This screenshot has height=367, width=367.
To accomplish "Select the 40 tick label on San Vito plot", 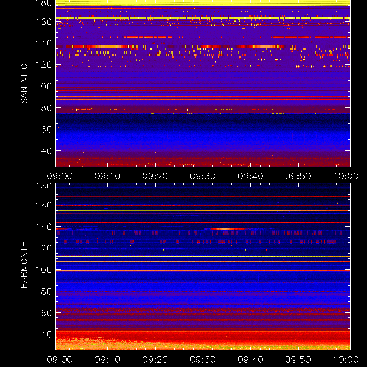I will coord(47,151).
